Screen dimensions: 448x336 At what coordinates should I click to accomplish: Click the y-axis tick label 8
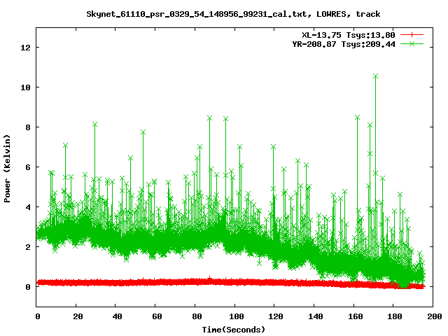28,127
